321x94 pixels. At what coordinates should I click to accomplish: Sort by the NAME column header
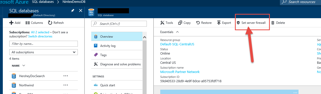[x=18, y=66]
